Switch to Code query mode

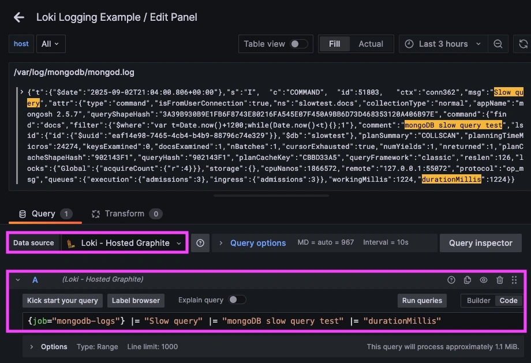point(508,301)
